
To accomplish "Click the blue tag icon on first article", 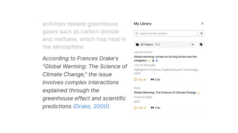I will tap(157, 61).
